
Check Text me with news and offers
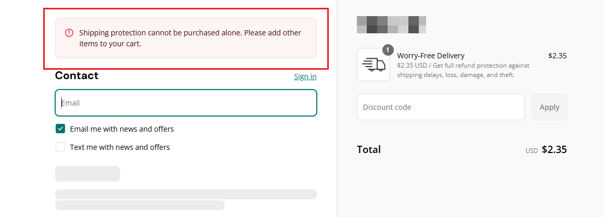coord(60,147)
